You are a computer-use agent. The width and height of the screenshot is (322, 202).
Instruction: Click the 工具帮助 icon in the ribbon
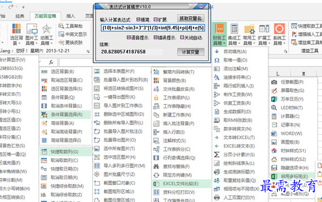[x=61, y=26]
